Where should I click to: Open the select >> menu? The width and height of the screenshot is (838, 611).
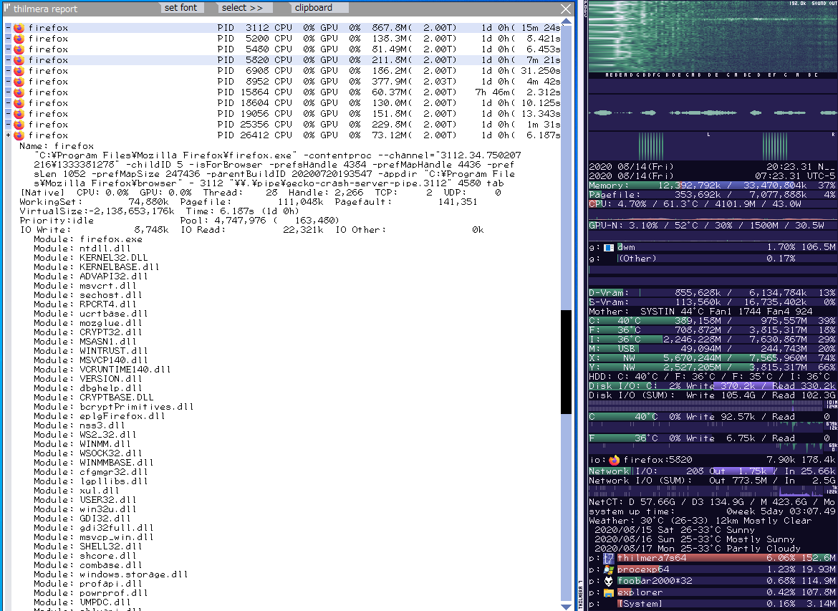coord(242,7)
